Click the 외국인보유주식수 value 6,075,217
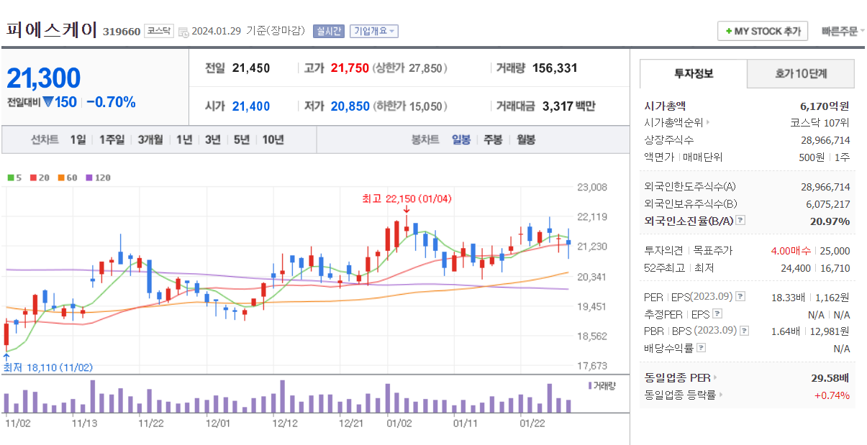867x445 pixels. click(x=828, y=203)
